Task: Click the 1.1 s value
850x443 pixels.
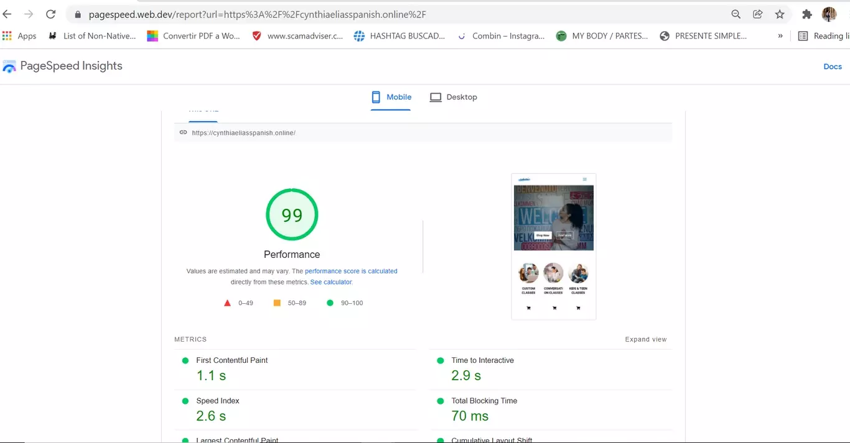Action: point(211,376)
